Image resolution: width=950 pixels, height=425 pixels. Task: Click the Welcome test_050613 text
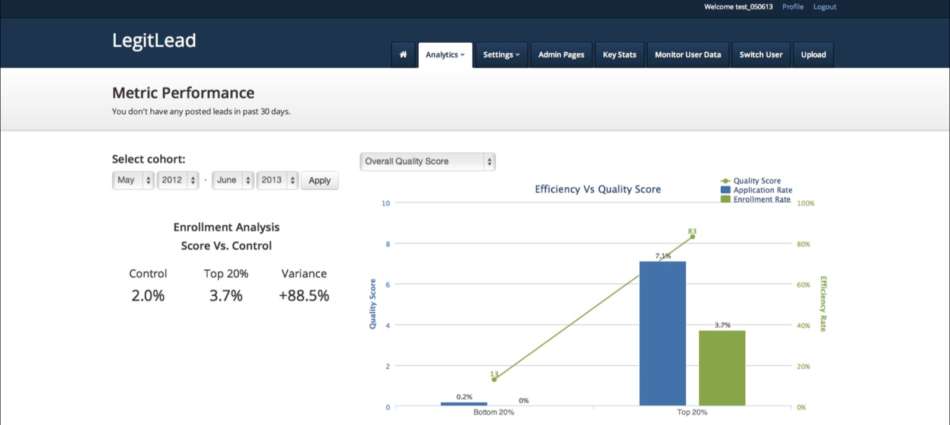[x=738, y=7]
